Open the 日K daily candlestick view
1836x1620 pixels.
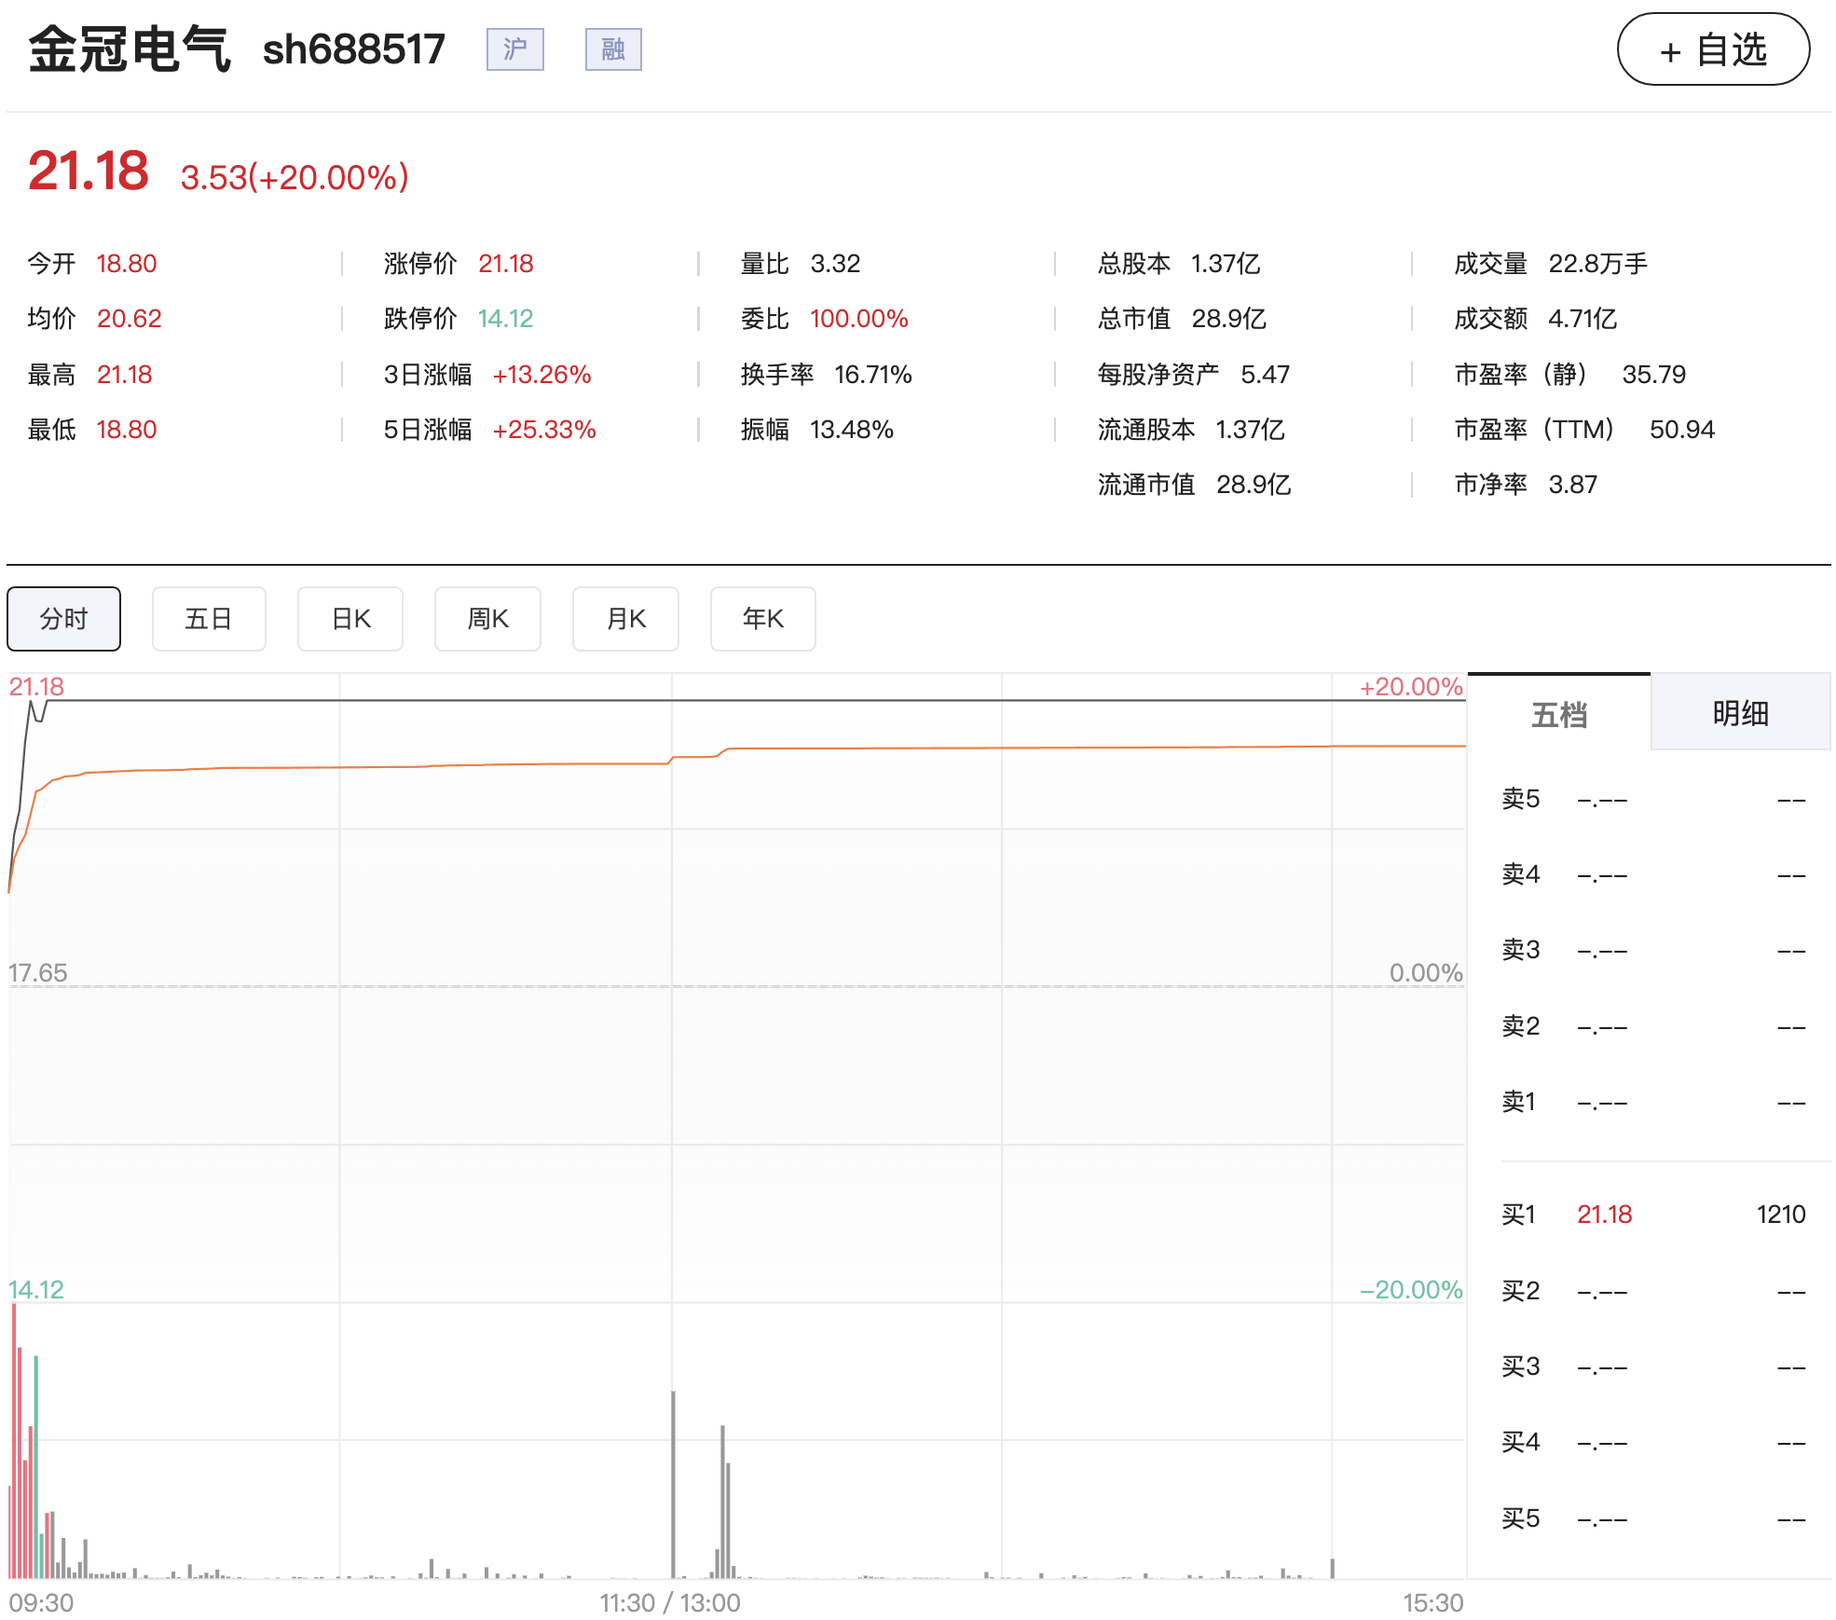click(x=350, y=619)
